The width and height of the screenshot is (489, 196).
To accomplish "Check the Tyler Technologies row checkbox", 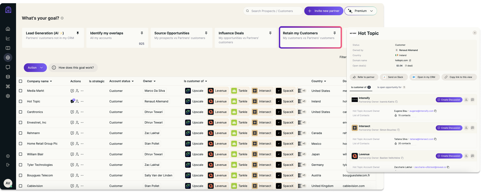I will pos(21,165).
